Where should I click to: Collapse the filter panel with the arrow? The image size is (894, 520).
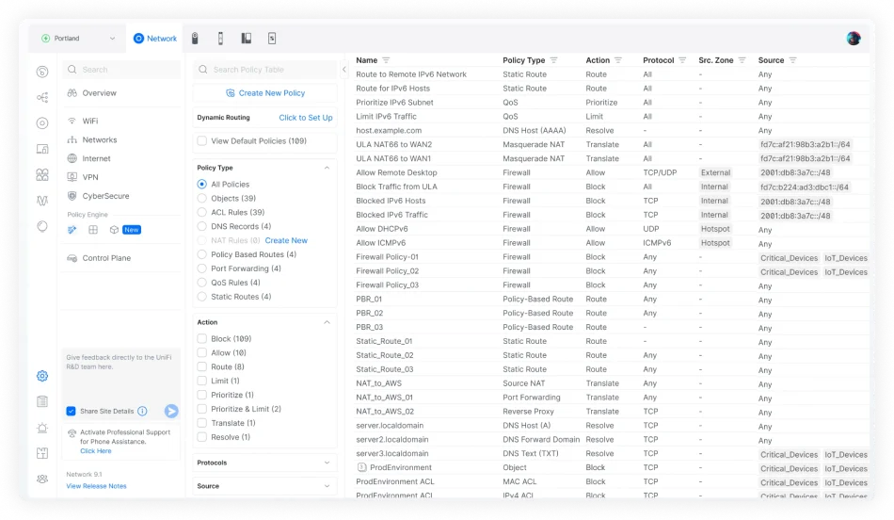tap(344, 70)
